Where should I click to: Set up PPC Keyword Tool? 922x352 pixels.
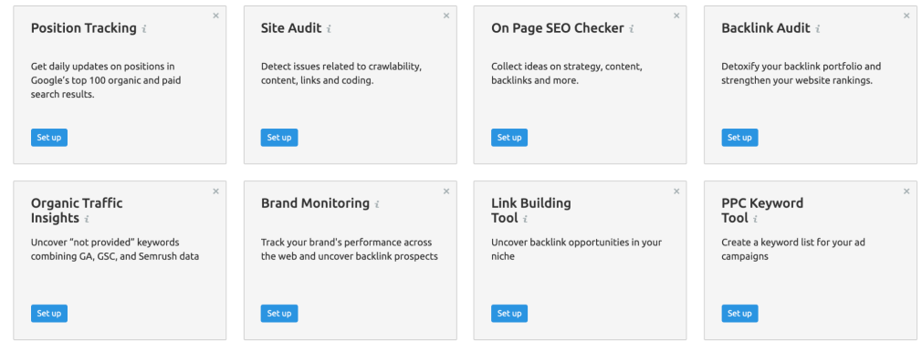tap(739, 313)
